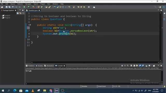Open the Source menu

coord(13,4)
